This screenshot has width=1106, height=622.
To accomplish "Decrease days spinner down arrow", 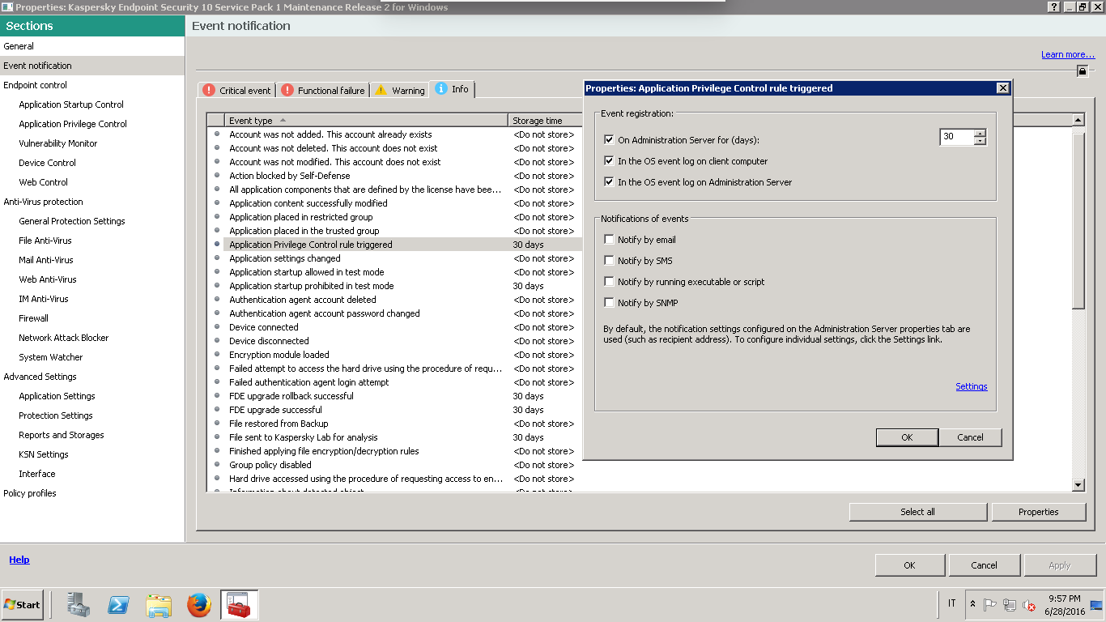I will point(980,142).
